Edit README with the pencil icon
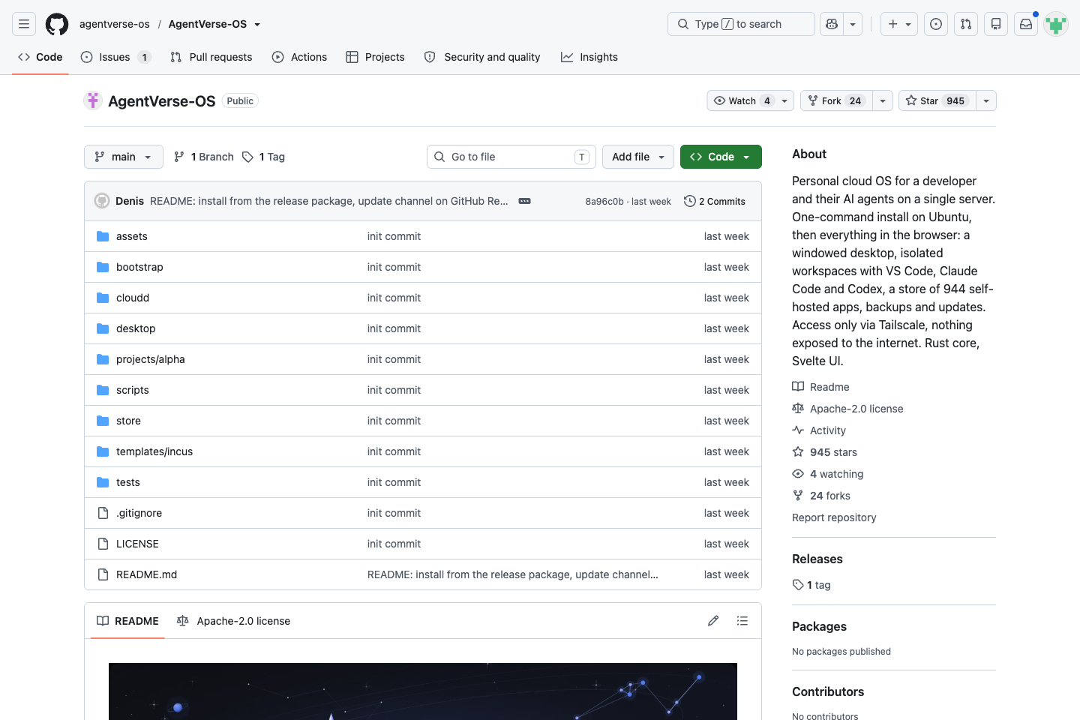Viewport: 1080px width, 720px height. [x=713, y=621]
